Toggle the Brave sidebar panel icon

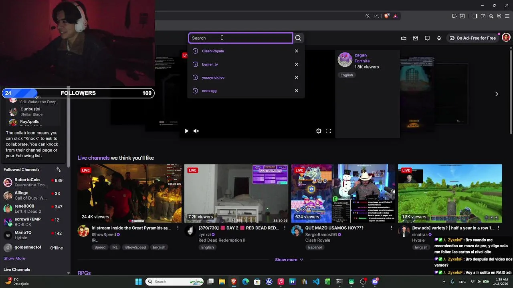pyautogui.click(x=475, y=16)
